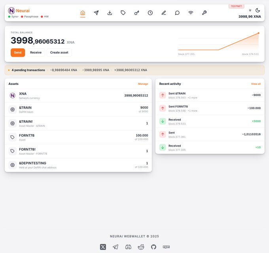Open the Reddit footer icon
Screen dimensions: 269x253
(x=141, y=247)
